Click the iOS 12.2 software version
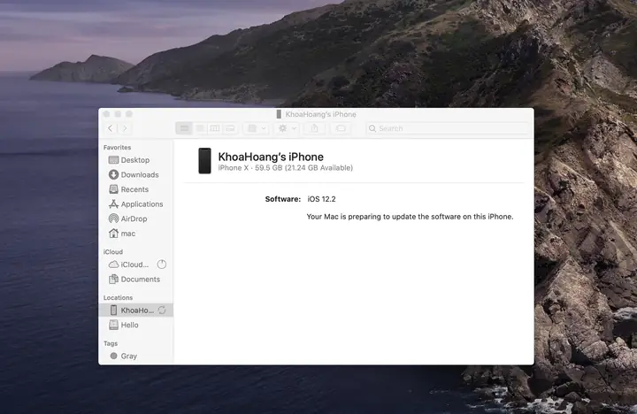The image size is (637, 414). point(321,199)
